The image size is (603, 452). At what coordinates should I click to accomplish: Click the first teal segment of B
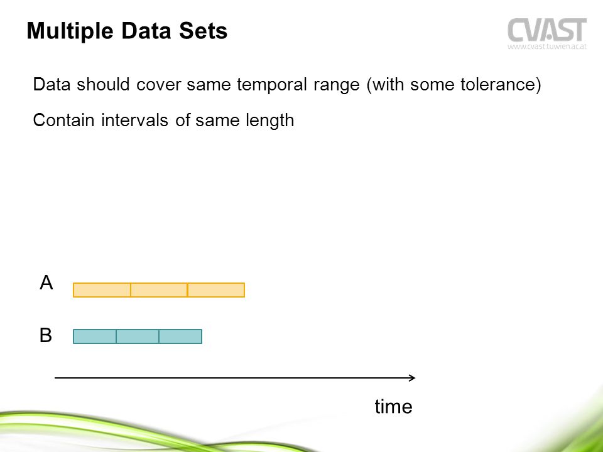[x=95, y=336]
